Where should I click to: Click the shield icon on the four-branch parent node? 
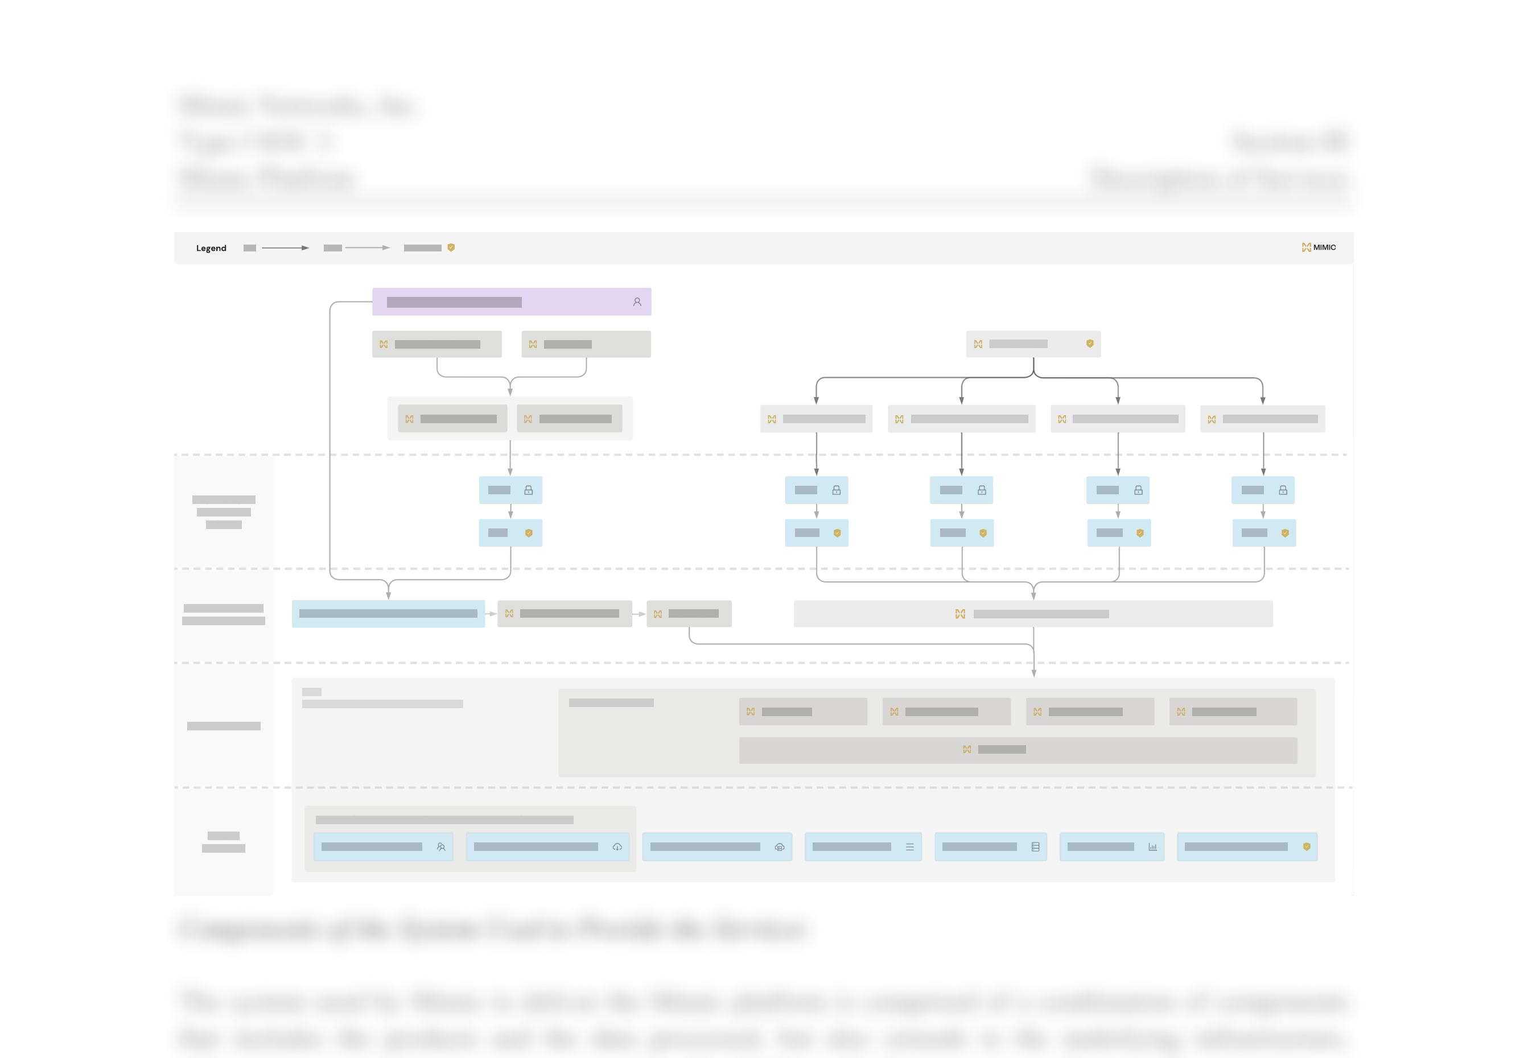click(x=1090, y=344)
